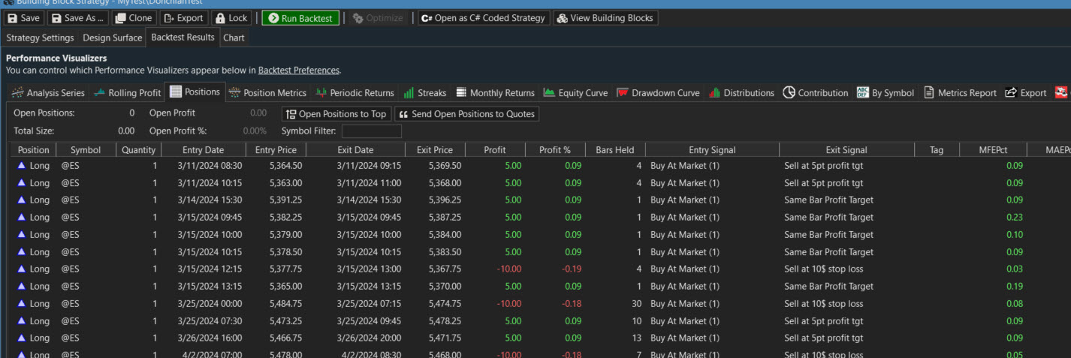Viewport: 1071px width, 358px height.
Task: Click View Building Blocks icon button
Action: tap(605, 18)
